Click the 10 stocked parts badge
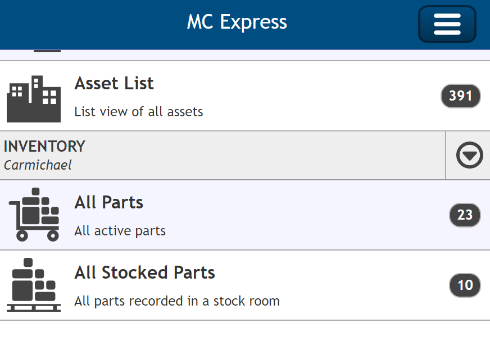Screen dimensions: 490x364 point(465,285)
